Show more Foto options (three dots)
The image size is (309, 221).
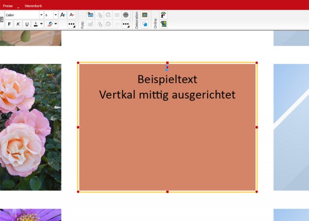click(126, 24)
